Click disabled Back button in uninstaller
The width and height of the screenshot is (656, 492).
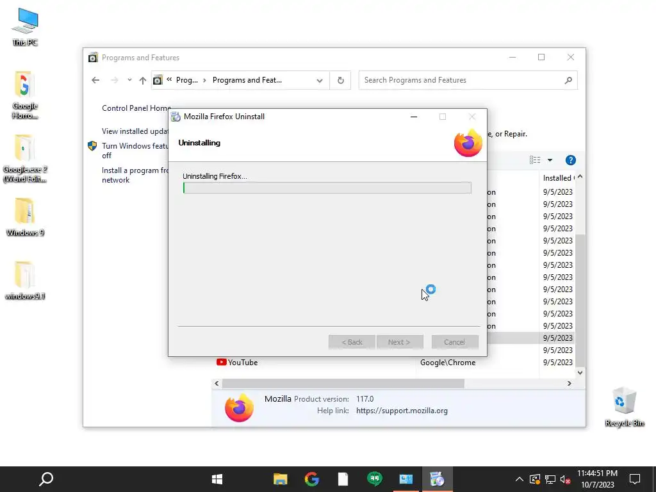click(x=352, y=342)
